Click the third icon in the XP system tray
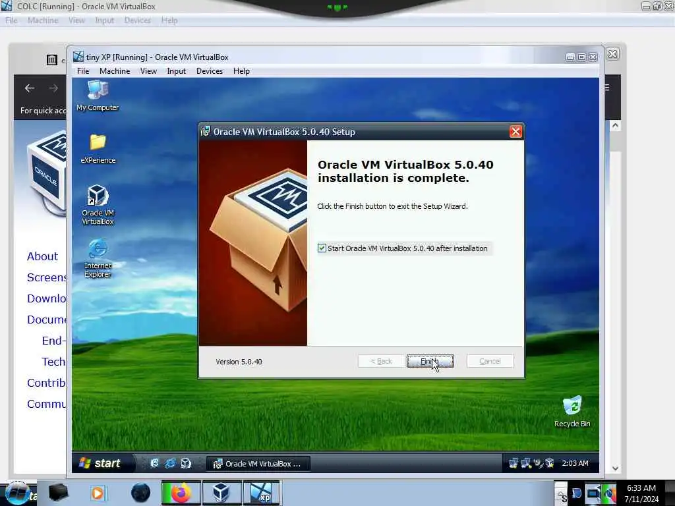Image resolution: width=675 pixels, height=506 pixels. 538,463
